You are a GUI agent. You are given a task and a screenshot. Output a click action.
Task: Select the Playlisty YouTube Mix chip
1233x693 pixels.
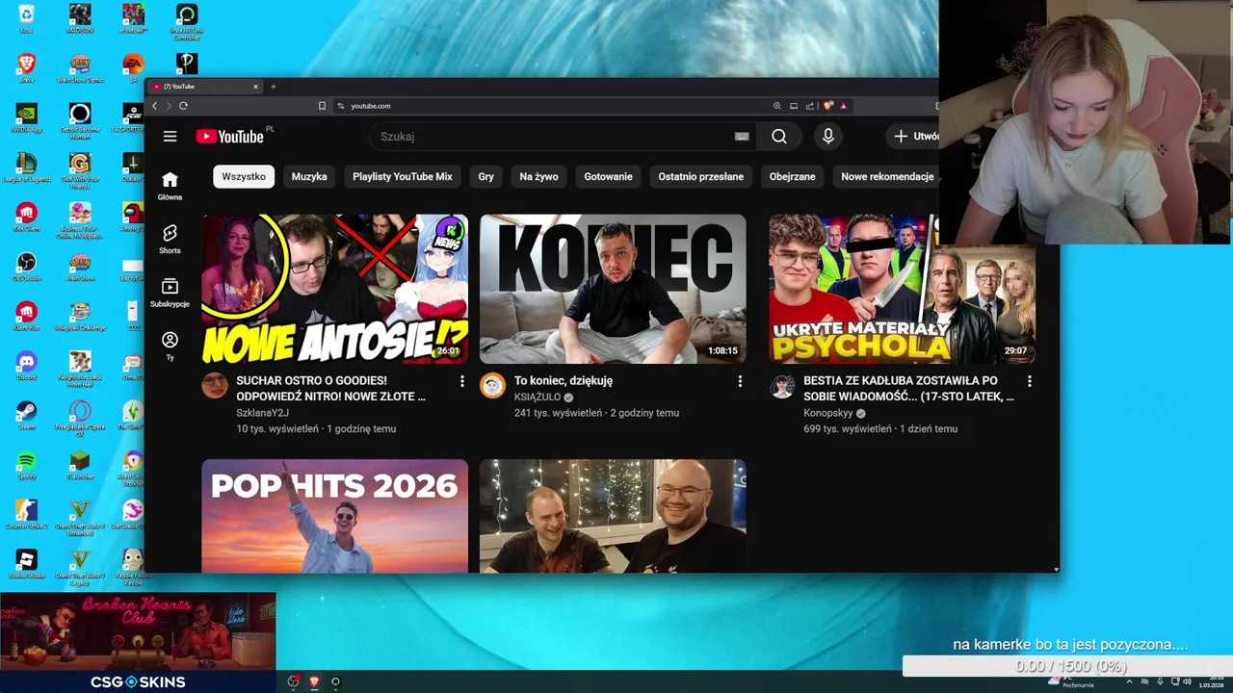click(x=402, y=176)
